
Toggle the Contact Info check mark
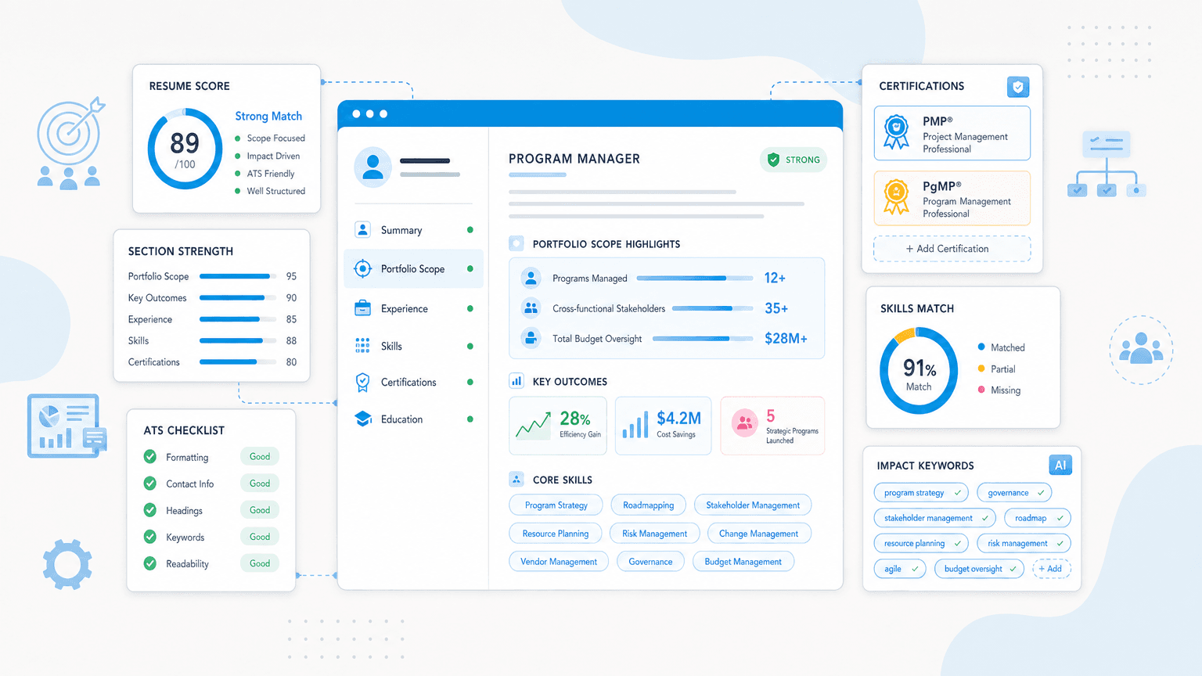point(150,484)
